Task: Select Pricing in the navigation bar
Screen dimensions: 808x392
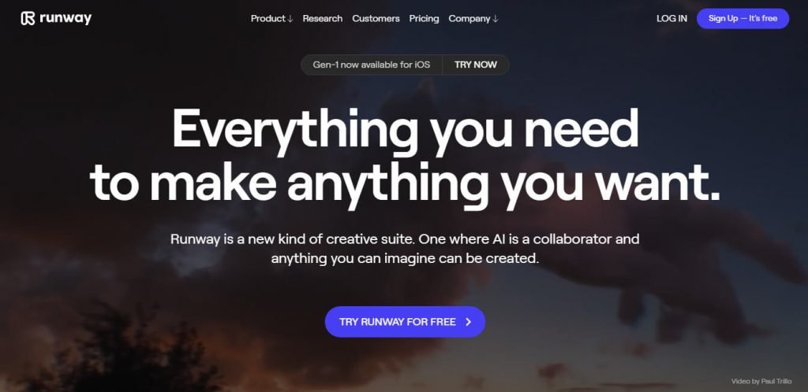Action: 424,18
